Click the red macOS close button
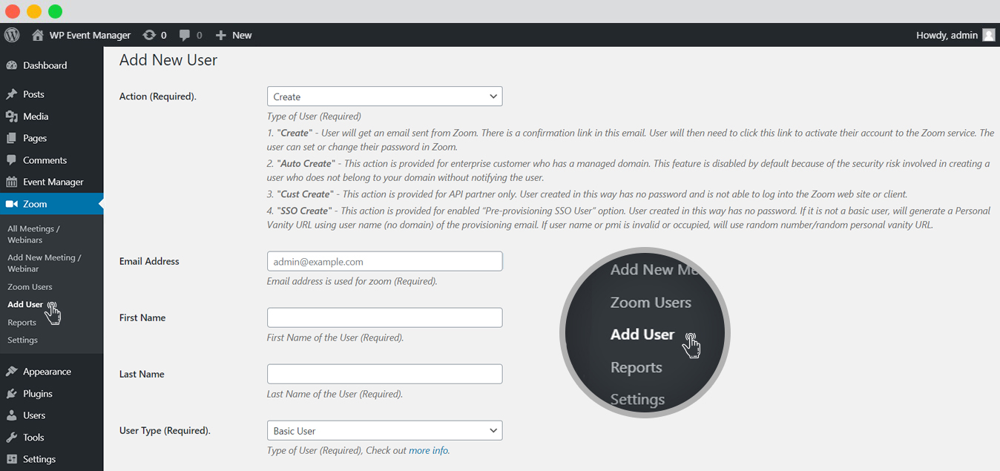 tap(13, 11)
